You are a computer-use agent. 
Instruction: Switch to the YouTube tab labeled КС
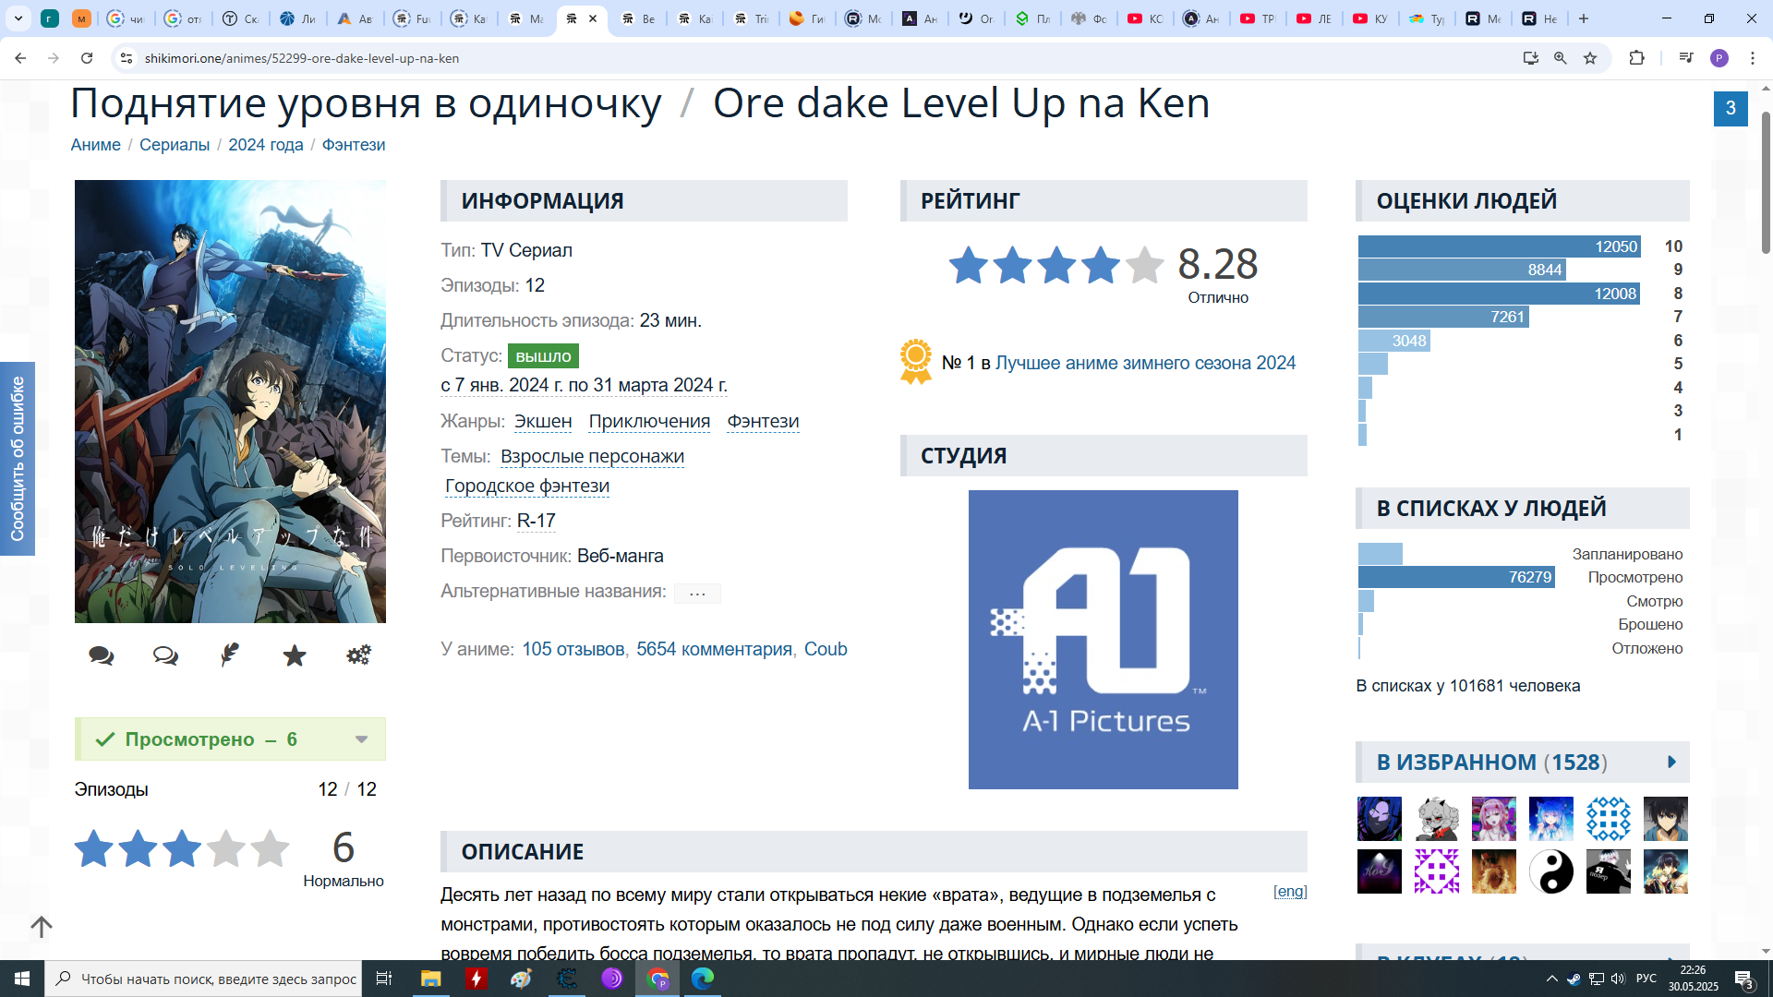pos(1145,18)
